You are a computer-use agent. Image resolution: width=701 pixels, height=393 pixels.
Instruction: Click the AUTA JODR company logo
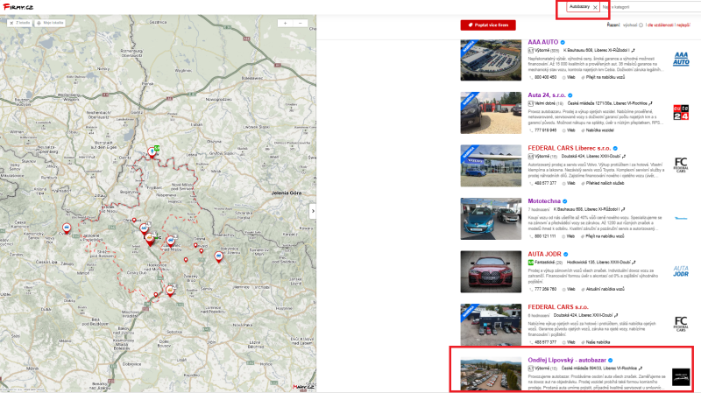point(681,271)
